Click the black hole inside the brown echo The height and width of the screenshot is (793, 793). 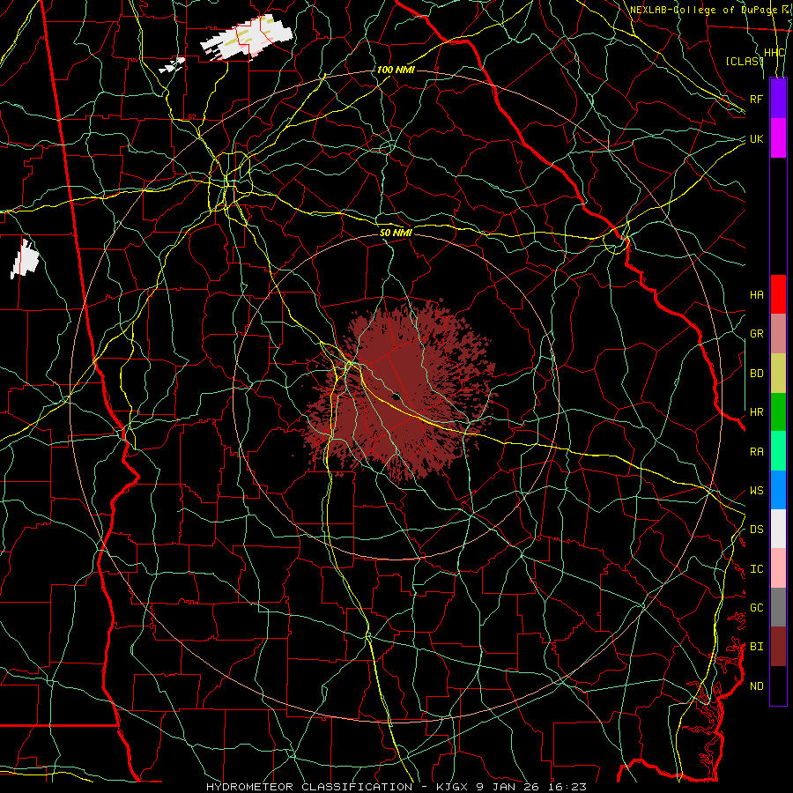(396, 396)
